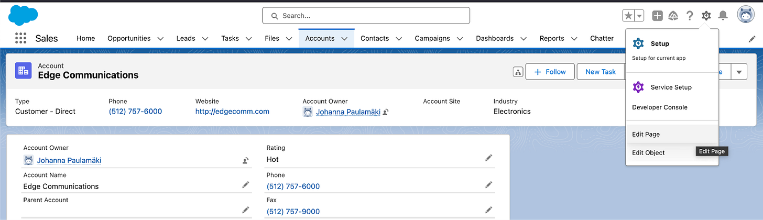
Task: Open Johanna Paulamäki link in details section
Action: (69, 160)
